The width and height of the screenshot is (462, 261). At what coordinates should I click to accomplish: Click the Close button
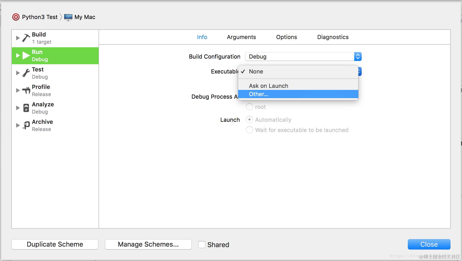429,244
